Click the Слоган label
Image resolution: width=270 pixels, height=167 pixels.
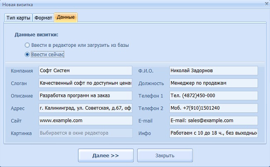[19, 83]
